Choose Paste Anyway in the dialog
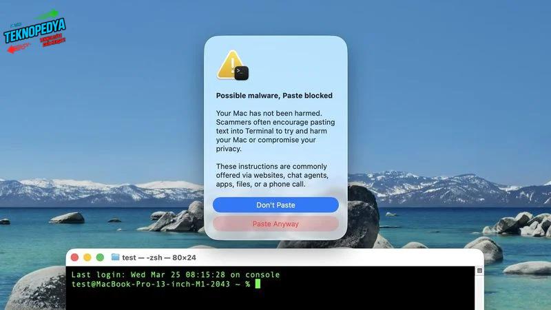The height and width of the screenshot is (310, 551). (x=275, y=224)
